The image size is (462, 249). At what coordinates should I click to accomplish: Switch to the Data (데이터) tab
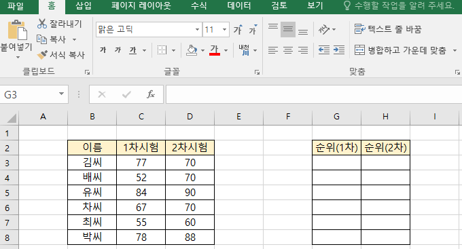(x=239, y=6)
